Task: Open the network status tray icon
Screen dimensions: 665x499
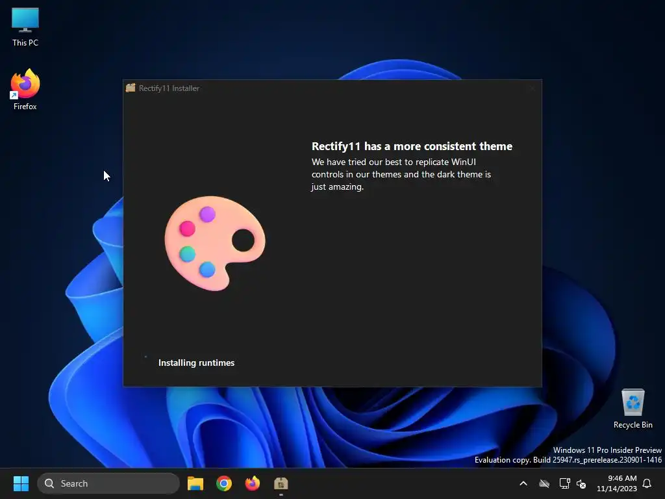Action: (x=564, y=483)
